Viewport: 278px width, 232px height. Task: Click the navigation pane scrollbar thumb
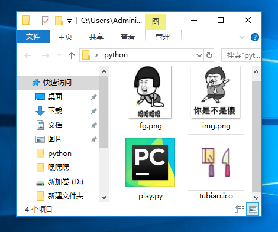[104, 112]
